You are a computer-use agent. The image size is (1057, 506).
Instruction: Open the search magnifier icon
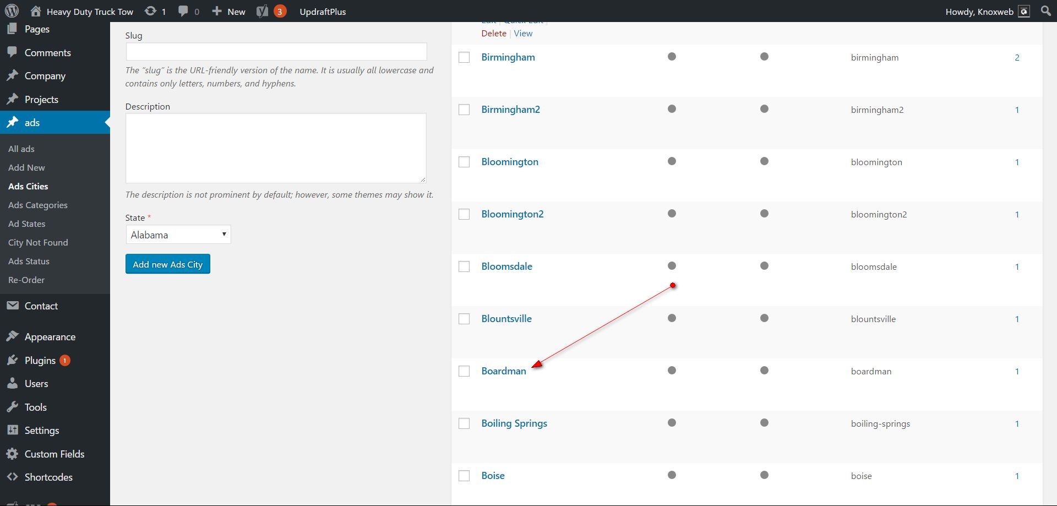pos(1046,11)
